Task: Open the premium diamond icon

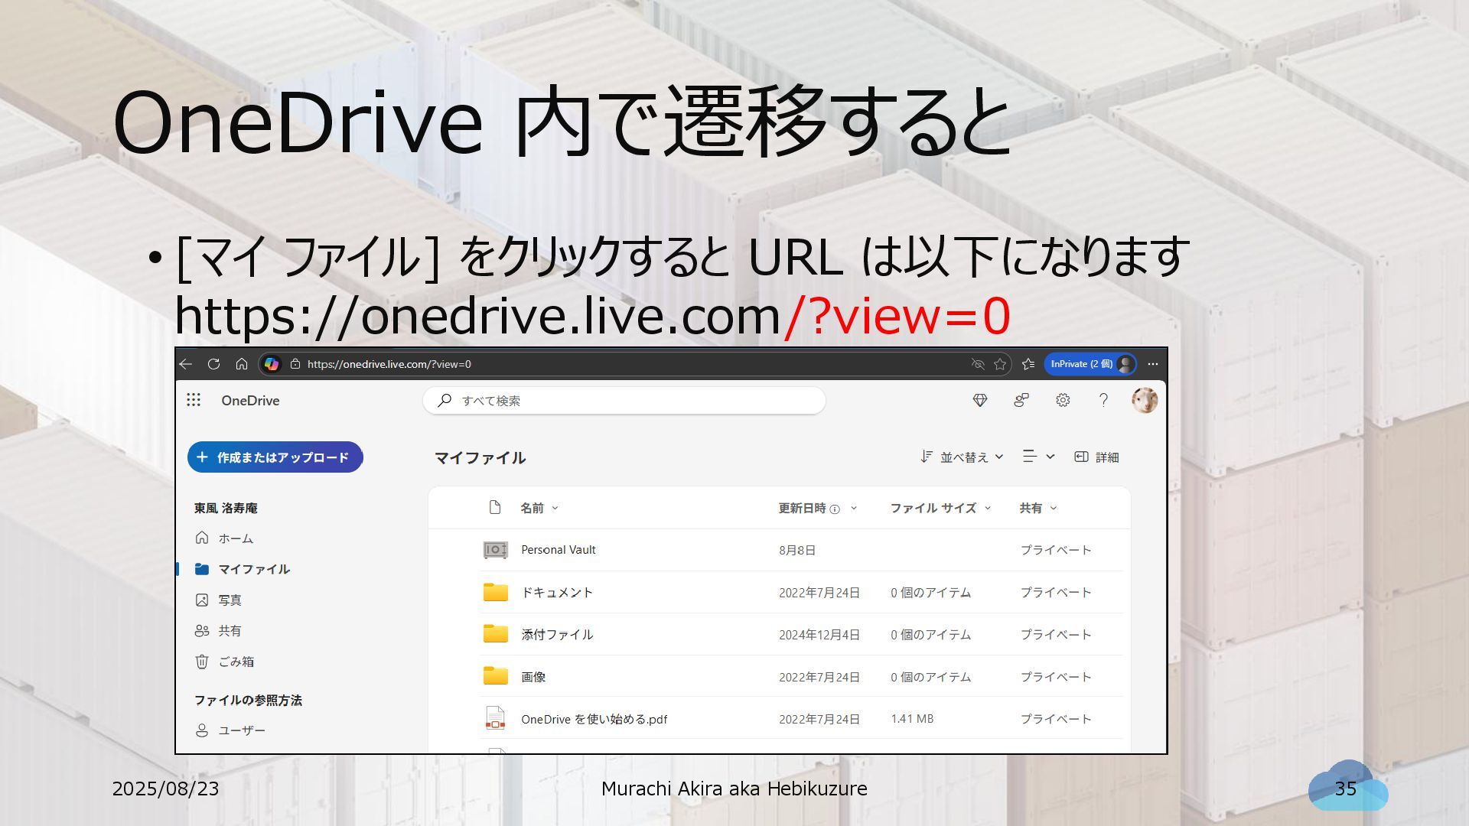Action: pos(980,400)
